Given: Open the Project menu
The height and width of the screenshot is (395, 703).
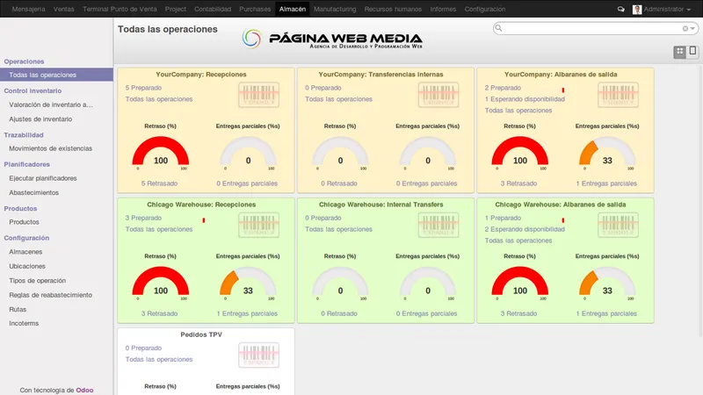Looking at the screenshot, I should coord(175,9).
